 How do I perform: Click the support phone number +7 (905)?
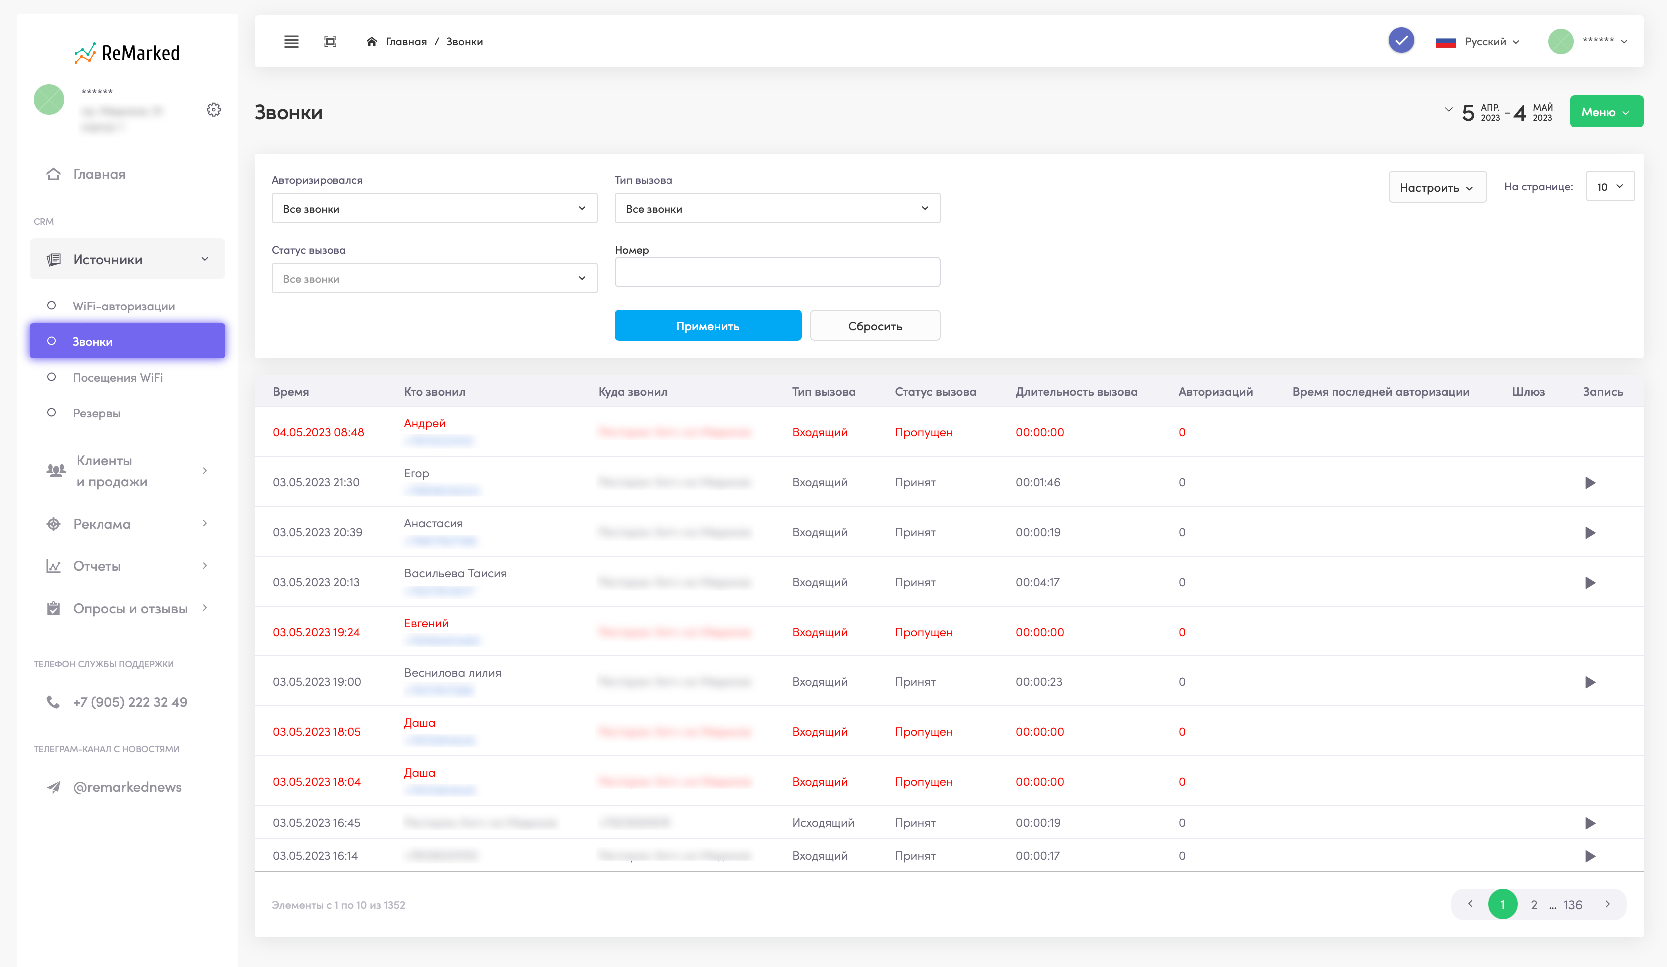pos(130,702)
